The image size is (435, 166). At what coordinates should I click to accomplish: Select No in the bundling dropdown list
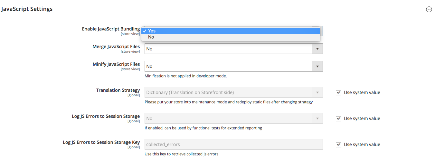click(x=231, y=37)
